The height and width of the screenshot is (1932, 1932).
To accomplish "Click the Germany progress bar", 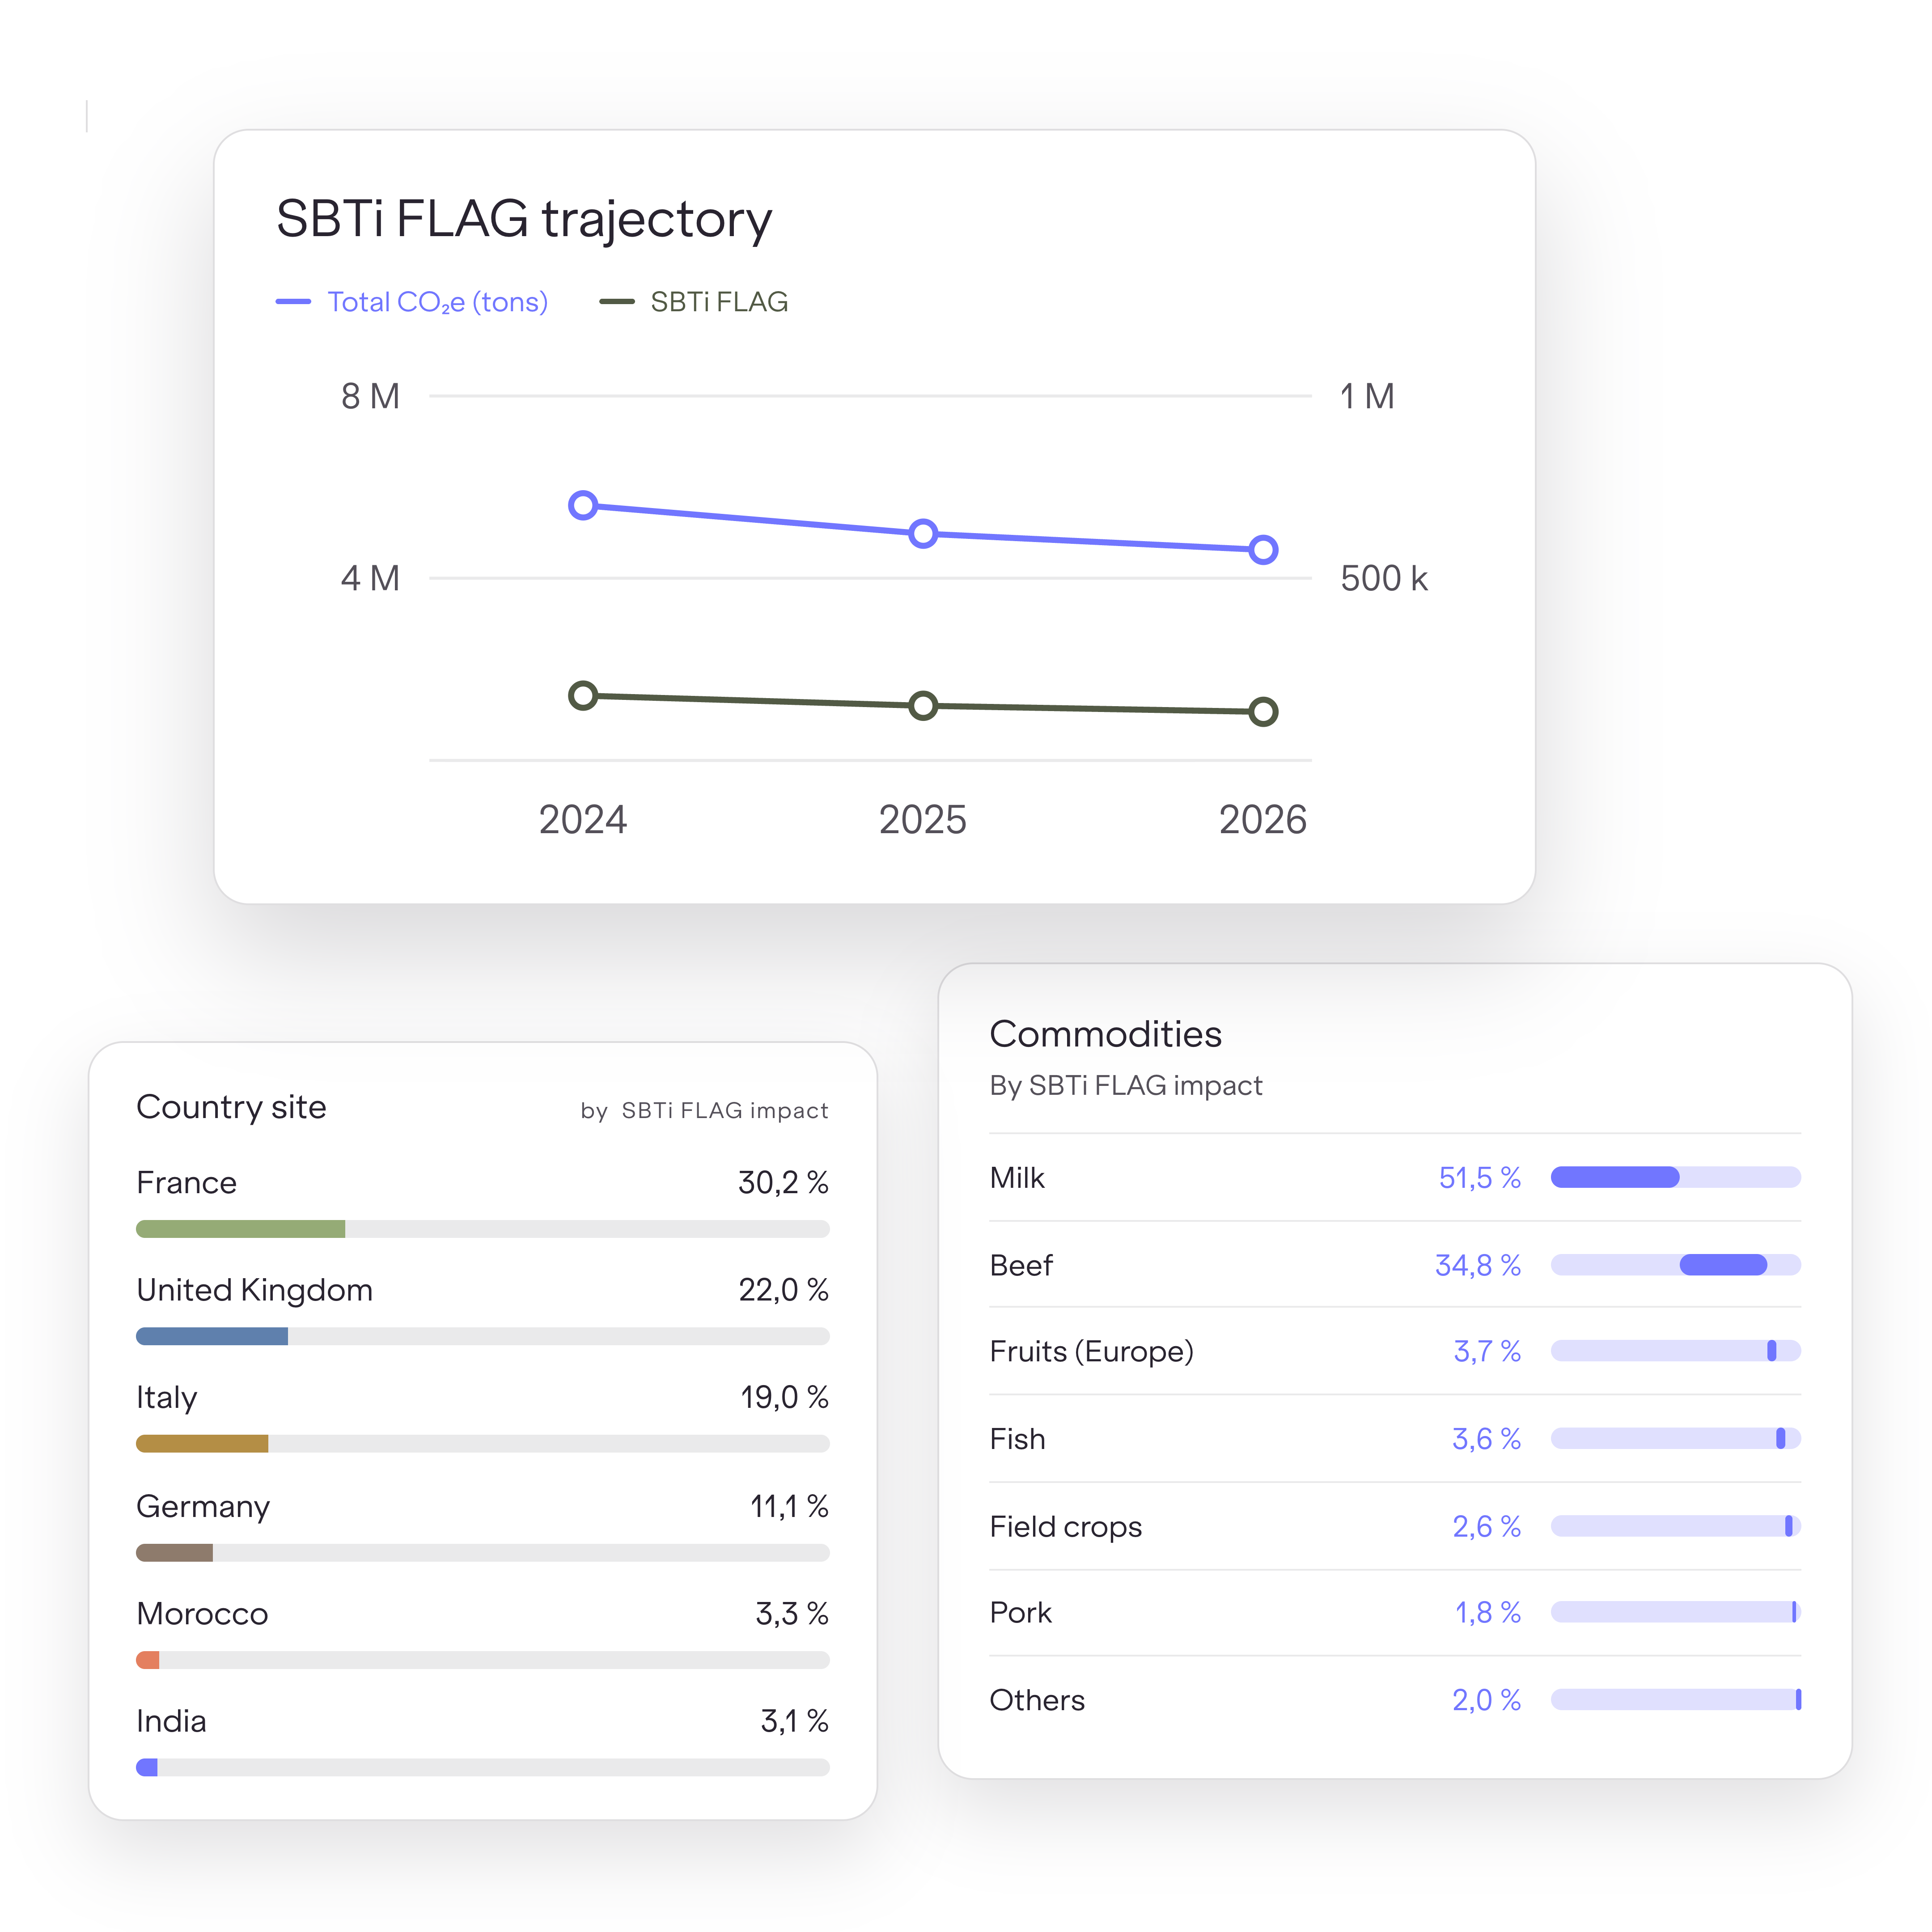I will 483,1553.
